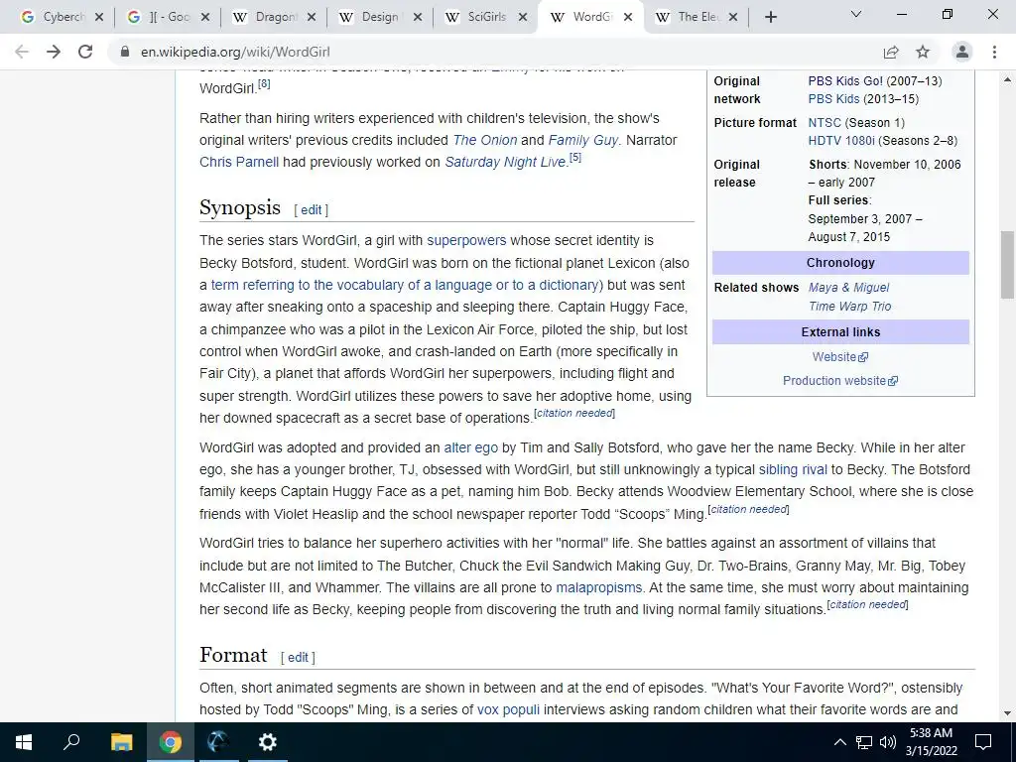Open the Maya & Miguel link
1016x762 pixels.
(849, 288)
